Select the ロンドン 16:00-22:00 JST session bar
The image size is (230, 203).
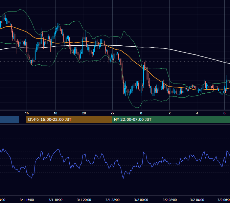[69, 119]
